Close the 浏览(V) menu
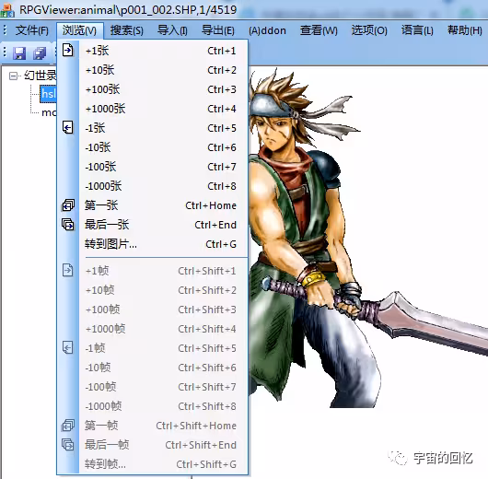 80,30
